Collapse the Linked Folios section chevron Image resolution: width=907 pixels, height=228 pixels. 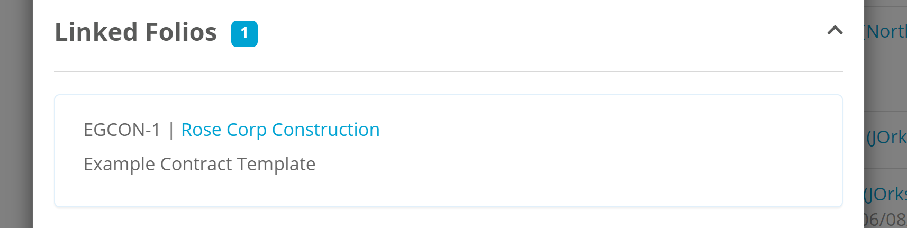(835, 31)
